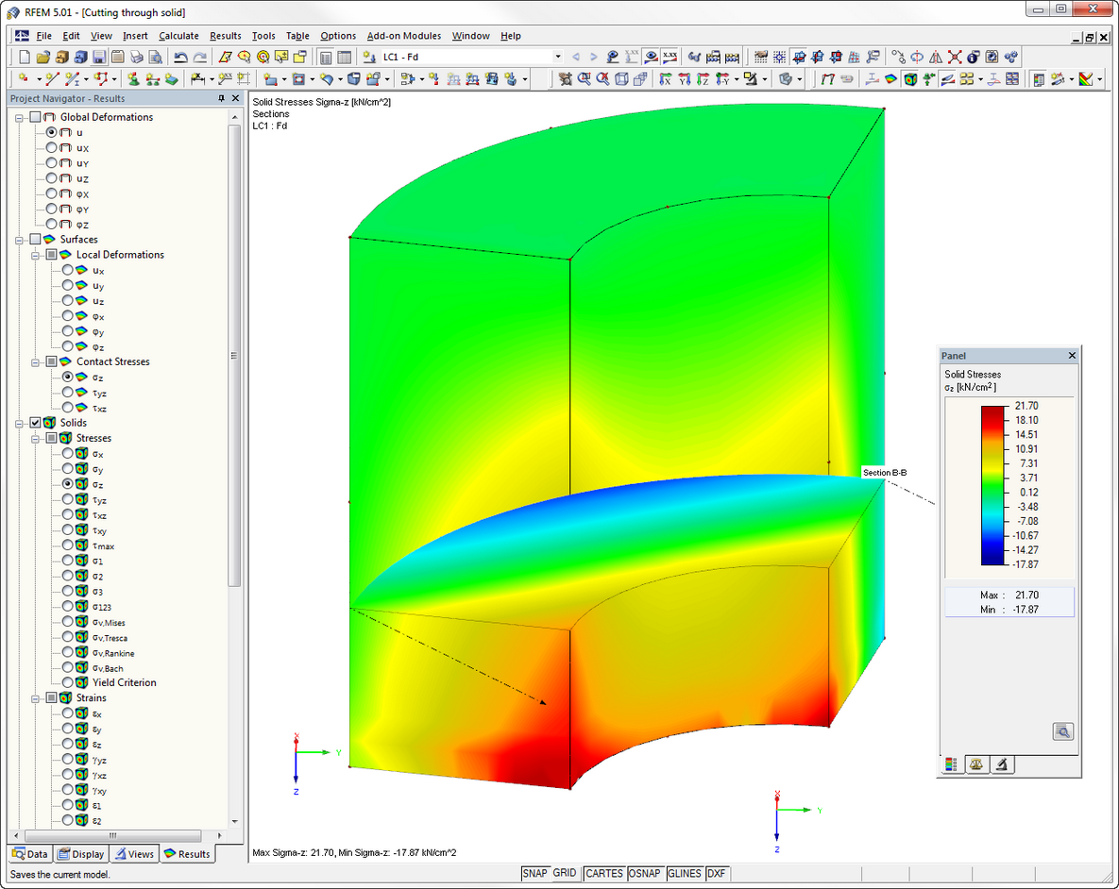Click the Print icon

click(x=136, y=57)
